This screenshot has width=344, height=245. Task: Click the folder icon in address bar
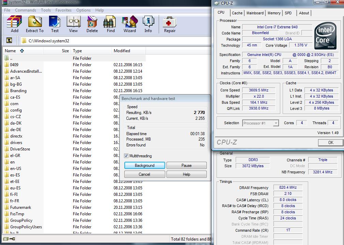coord(24,41)
